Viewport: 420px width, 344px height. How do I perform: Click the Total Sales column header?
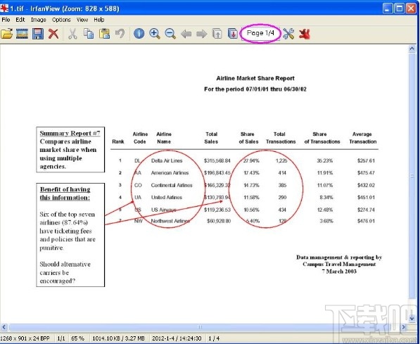pyautogui.click(x=211, y=138)
